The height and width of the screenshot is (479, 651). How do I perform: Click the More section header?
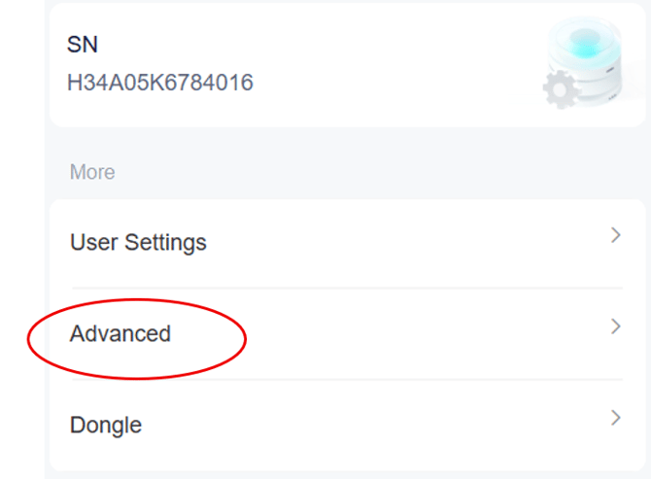[92, 172]
